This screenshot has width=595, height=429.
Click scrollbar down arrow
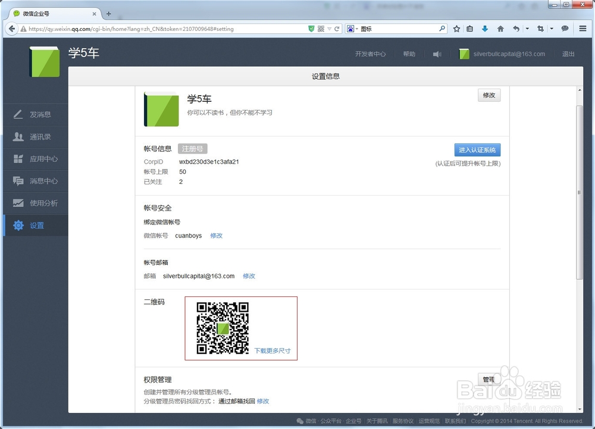[x=580, y=409]
